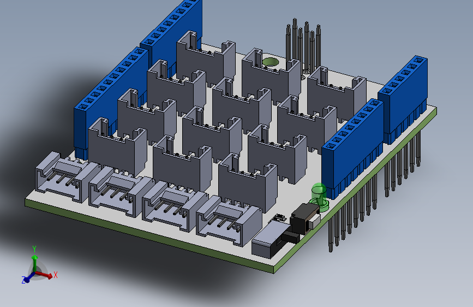
Task: Select the green mounting hole on the board
Action: (x=270, y=62)
